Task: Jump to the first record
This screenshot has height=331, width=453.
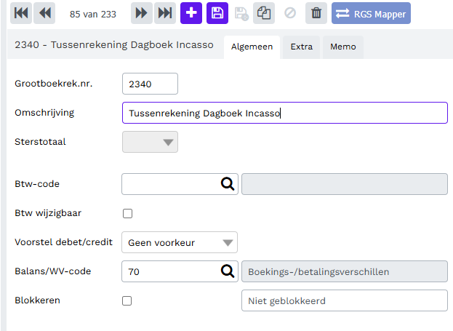Action: [20, 13]
